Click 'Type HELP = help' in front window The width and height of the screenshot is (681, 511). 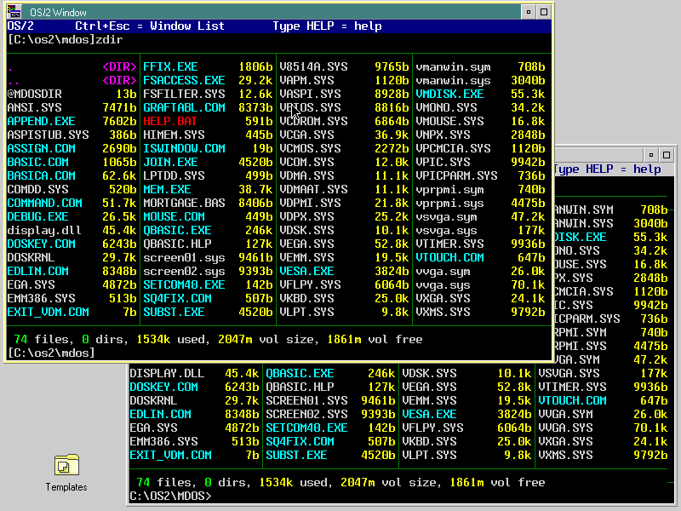tap(327, 26)
